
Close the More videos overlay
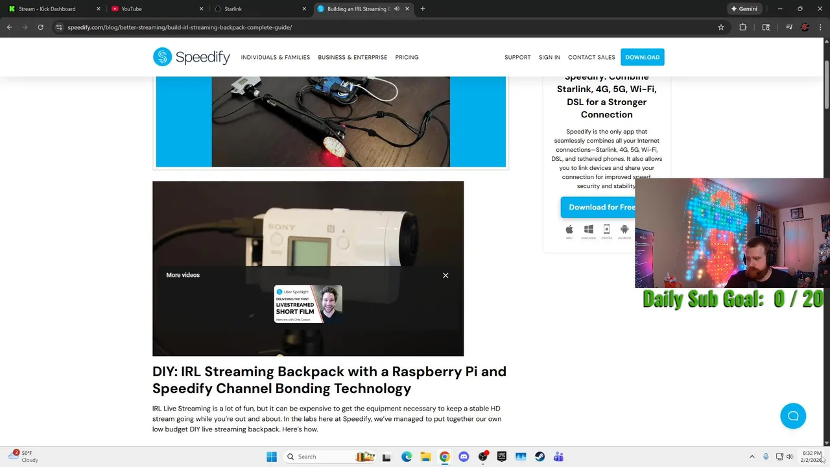pyautogui.click(x=445, y=276)
